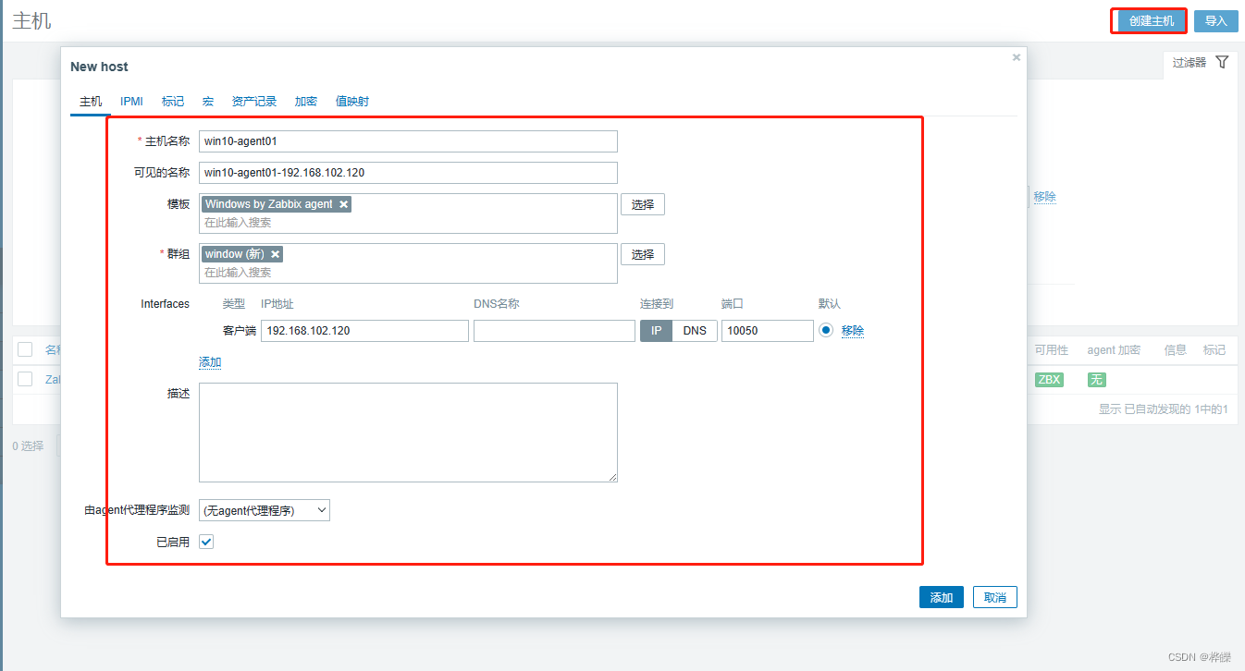Screen dimensions: 1245x671
Task: Confirm with the blue 添加 button
Action: 942,597
